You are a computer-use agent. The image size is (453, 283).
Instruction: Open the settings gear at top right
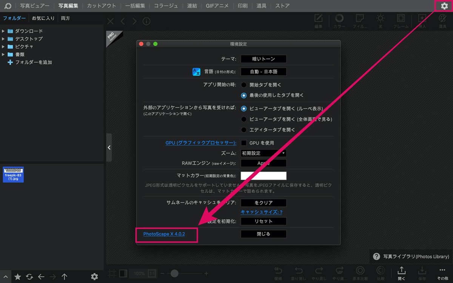click(444, 6)
